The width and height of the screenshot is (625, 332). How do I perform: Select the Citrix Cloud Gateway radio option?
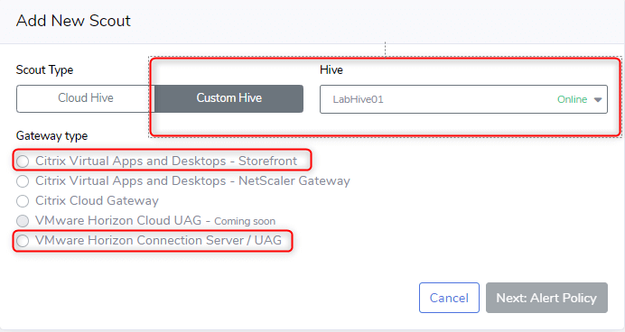click(23, 201)
